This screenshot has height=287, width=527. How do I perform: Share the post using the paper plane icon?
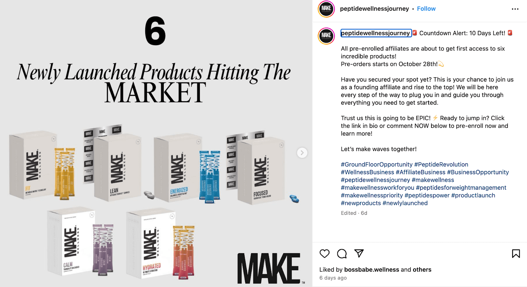[x=359, y=254]
